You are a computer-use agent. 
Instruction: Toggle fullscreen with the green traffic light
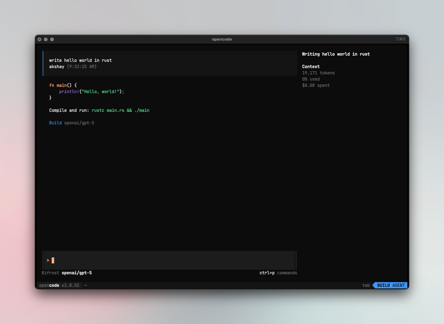(x=52, y=39)
